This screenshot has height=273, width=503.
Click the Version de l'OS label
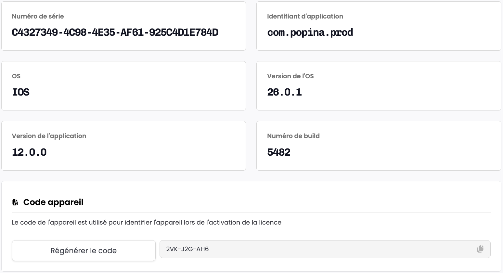290,76
